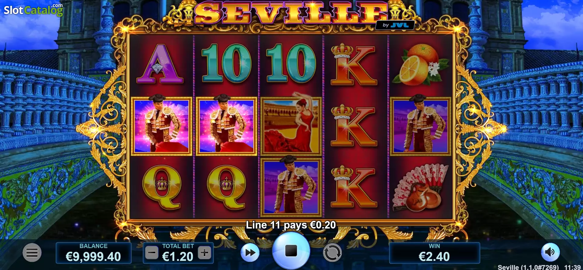Viewport: 583px width, 270px height.
Task: Click the flamenco dancer symbol
Action: [291, 125]
